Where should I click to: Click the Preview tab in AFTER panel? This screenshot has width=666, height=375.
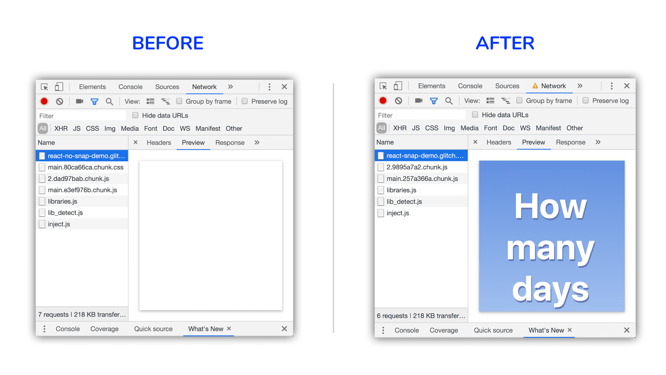point(533,143)
